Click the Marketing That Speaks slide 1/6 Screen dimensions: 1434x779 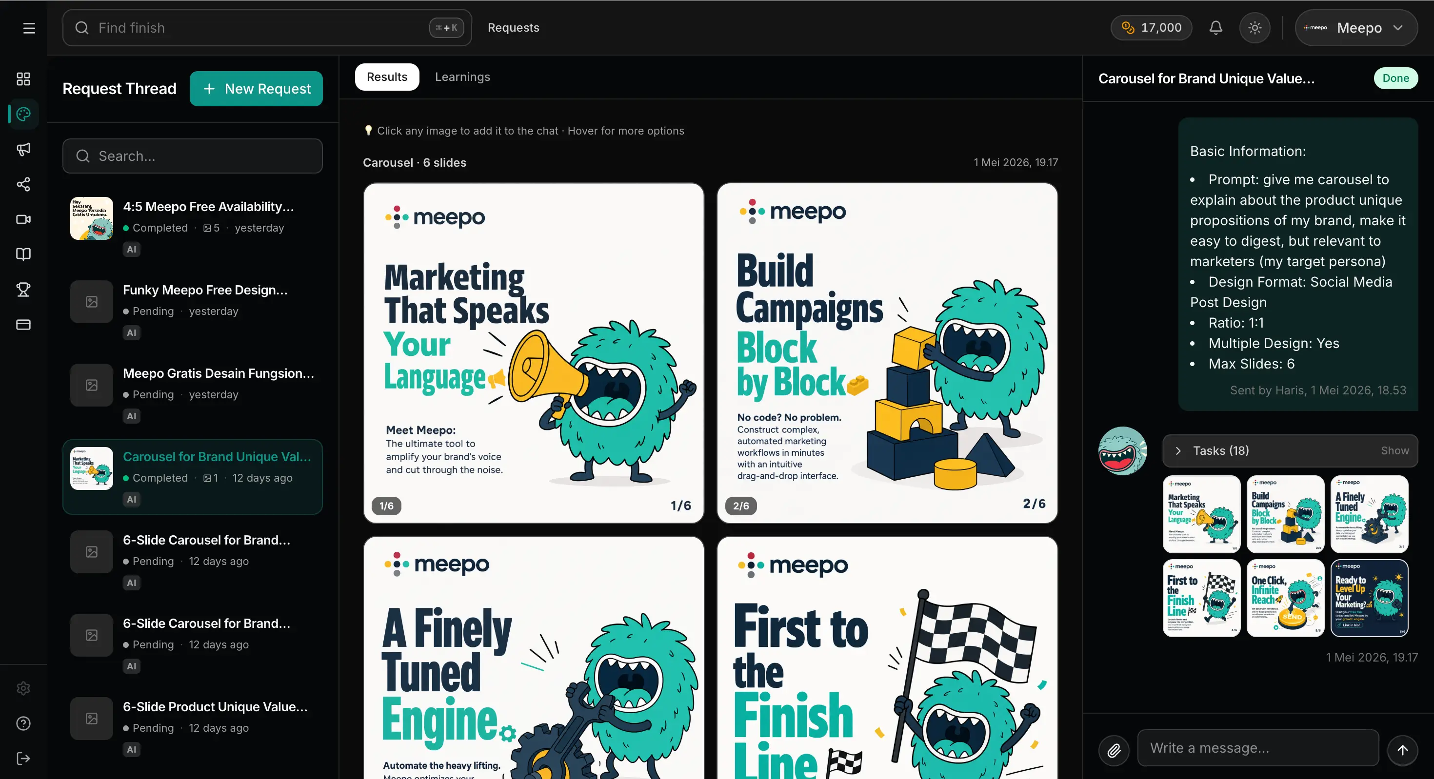(x=534, y=353)
